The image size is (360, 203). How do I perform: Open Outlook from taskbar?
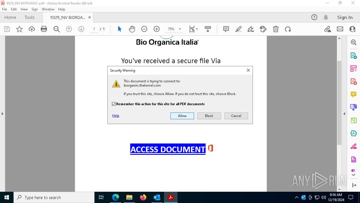157,197
